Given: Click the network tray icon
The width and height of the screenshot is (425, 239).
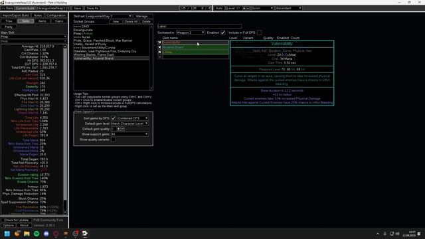Looking at the screenshot, I should click(392, 234).
